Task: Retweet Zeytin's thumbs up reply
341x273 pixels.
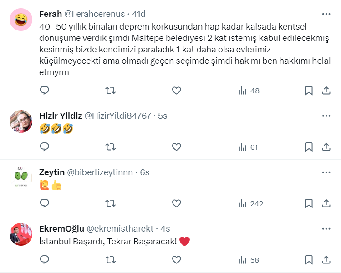Action: click(110, 203)
